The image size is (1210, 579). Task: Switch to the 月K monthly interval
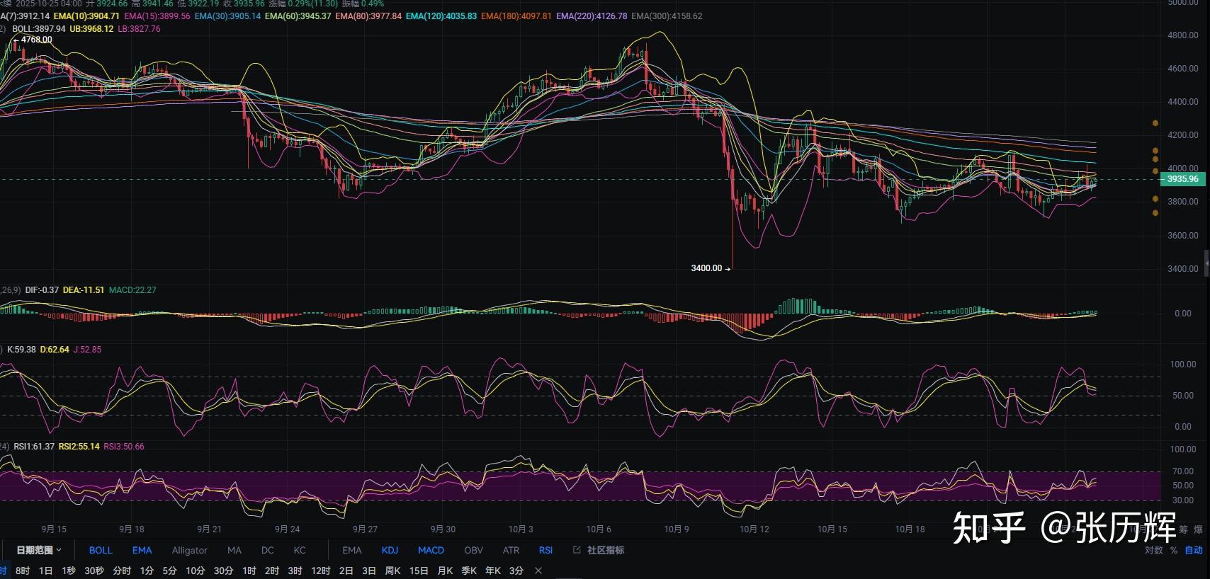(445, 571)
